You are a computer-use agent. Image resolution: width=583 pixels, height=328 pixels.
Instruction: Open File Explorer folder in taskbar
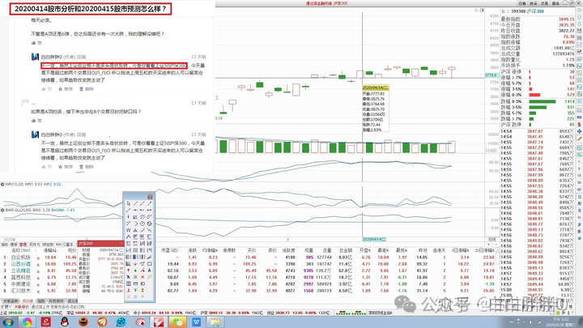click(x=215, y=322)
